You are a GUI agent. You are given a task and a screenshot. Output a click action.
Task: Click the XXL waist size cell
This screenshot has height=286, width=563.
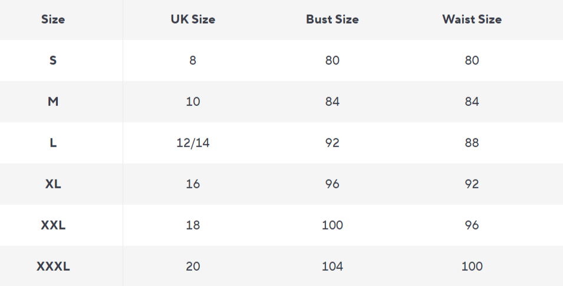tap(472, 225)
